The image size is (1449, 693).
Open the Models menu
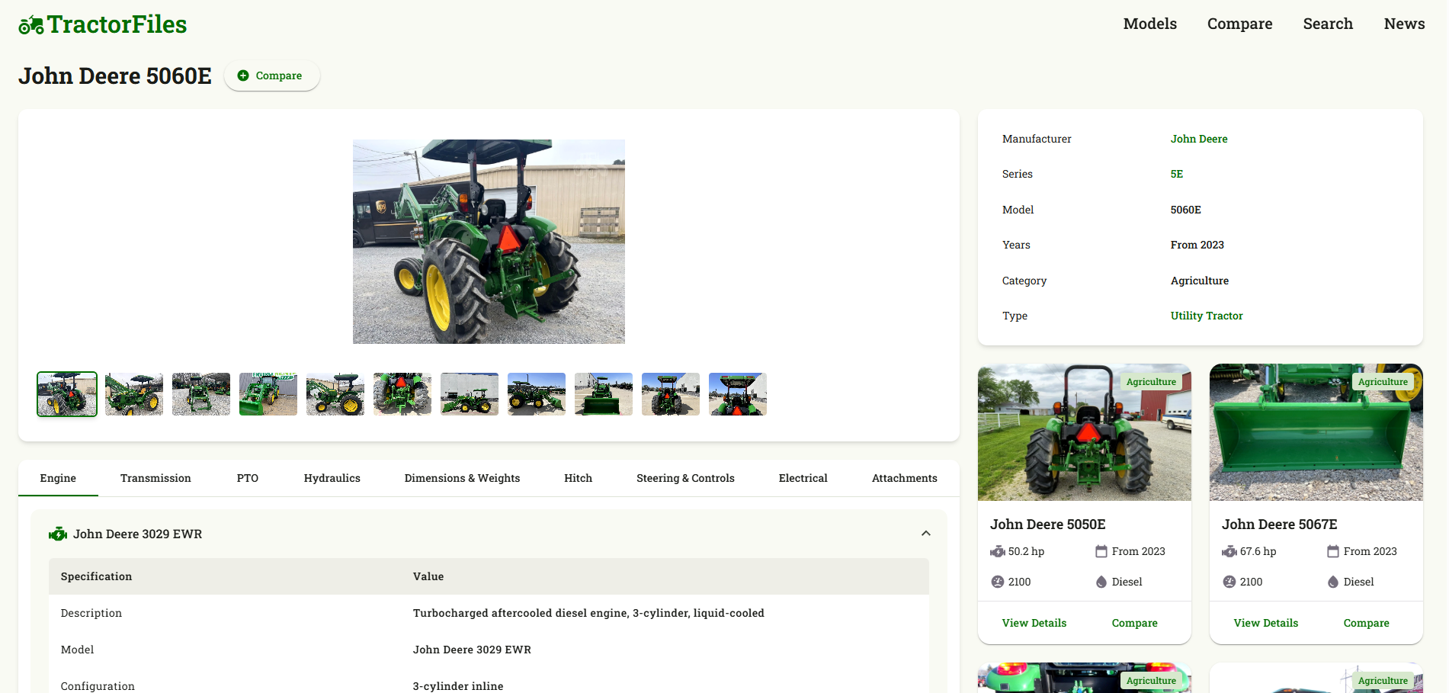(1149, 24)
